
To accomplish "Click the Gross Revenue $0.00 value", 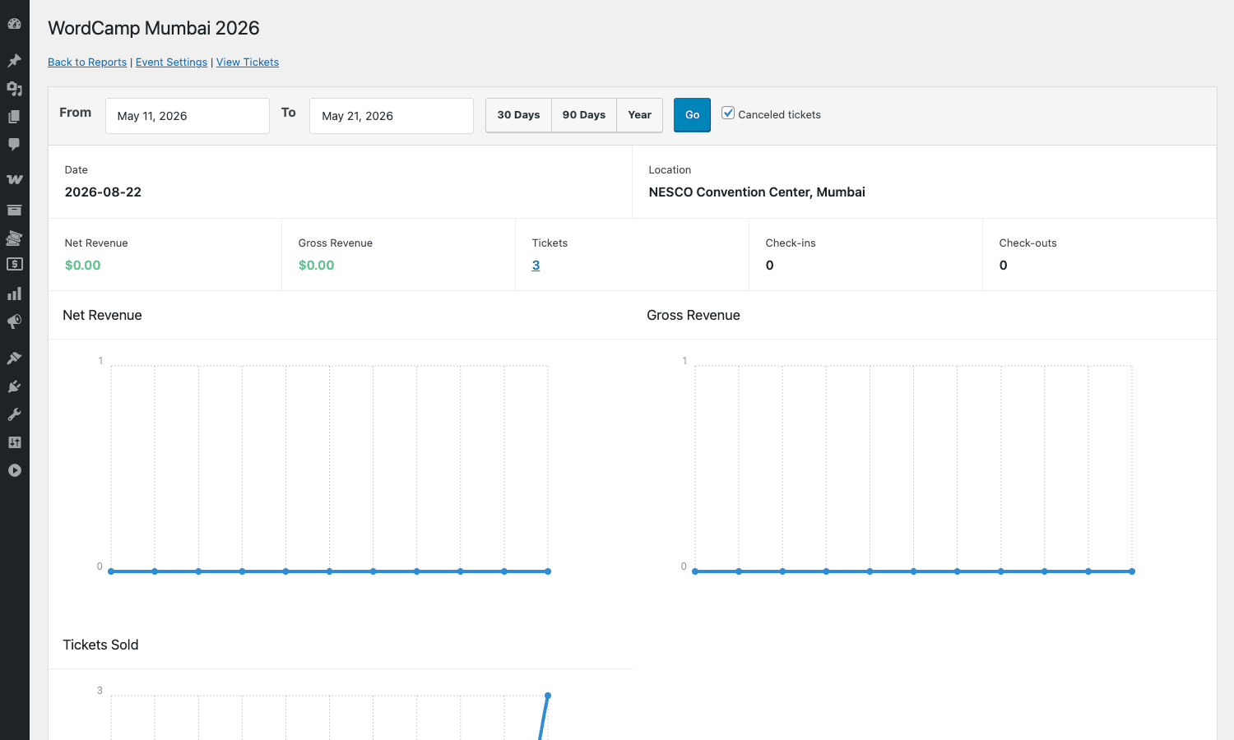I will (x=317, y=265).
